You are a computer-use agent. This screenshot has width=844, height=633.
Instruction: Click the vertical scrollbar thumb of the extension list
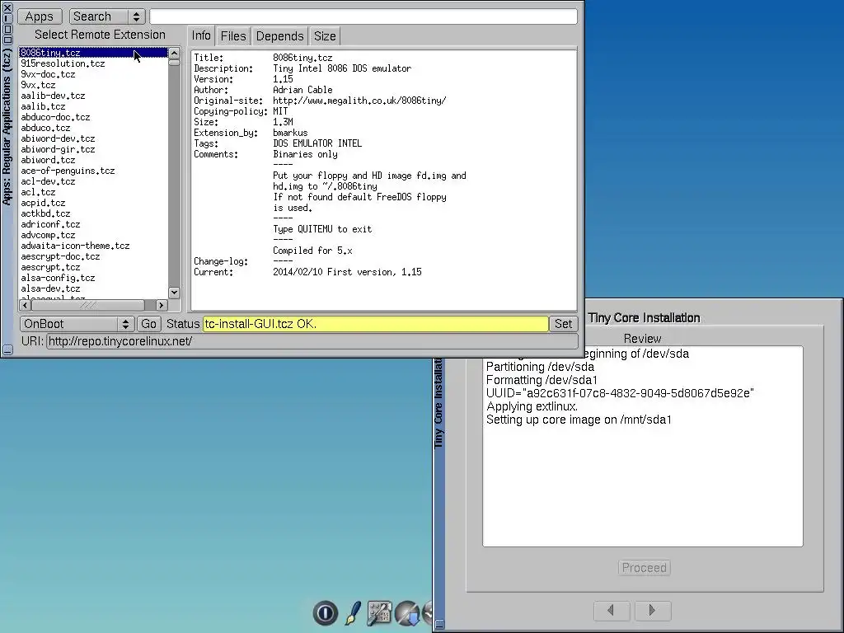[174, 63]
